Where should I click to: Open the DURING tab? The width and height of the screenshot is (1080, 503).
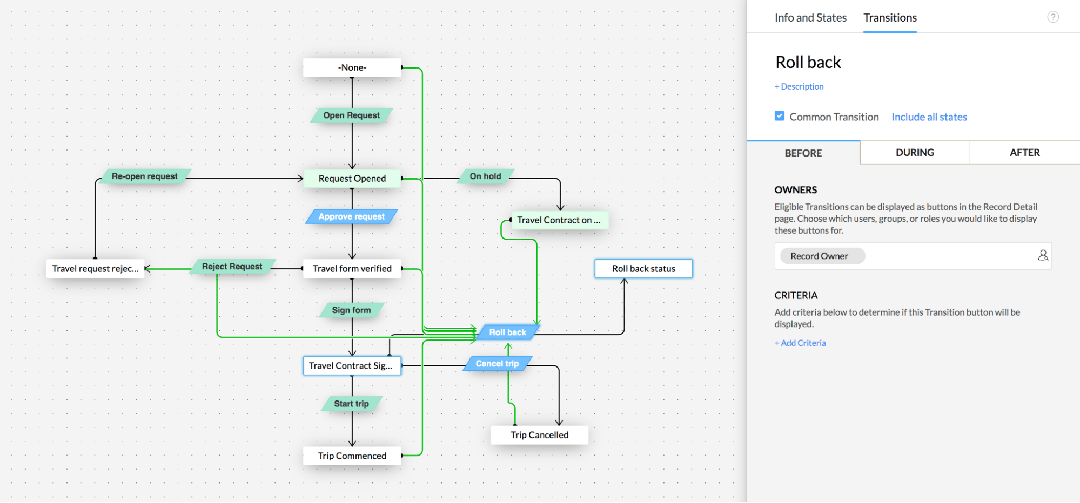pos(914,152)
